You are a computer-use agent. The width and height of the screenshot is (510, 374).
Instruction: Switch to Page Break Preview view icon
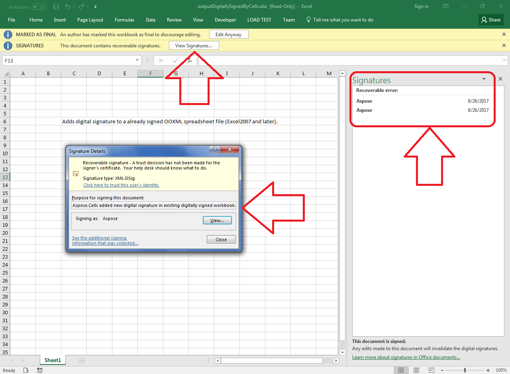pos(432,370)
